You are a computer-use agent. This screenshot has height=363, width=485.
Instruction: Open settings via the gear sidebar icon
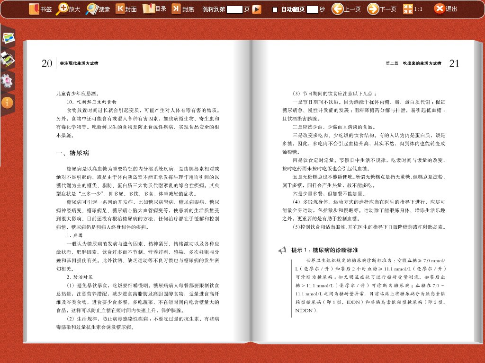(x=7, y=81)
